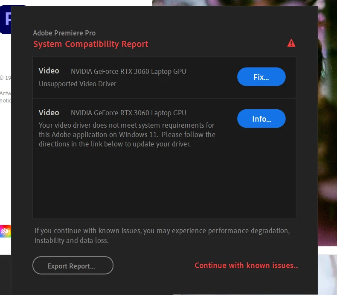Image resolution: width=337 pixels, height=295 pixels.
Task: Click the first NVIDIA GeForce RTX 3060 Laptop GPU label
Action: (128, 71)
